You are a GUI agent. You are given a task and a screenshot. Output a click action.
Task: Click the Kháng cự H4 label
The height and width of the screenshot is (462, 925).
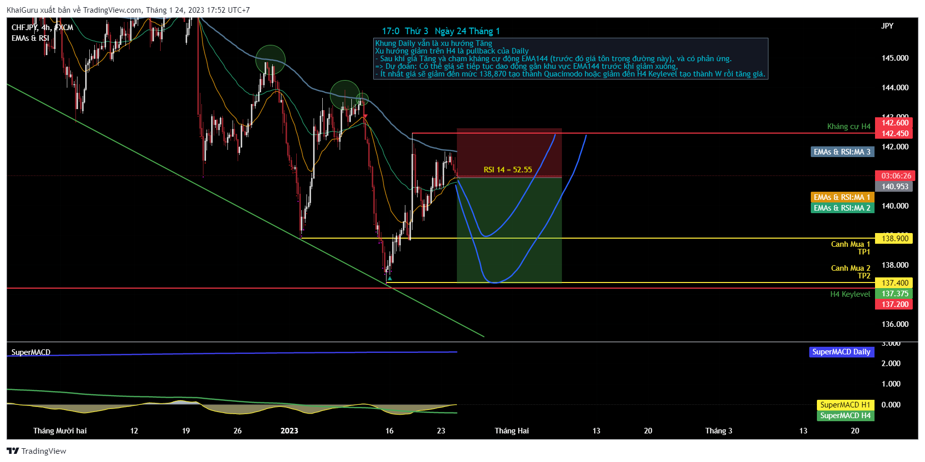coord(849,126)
